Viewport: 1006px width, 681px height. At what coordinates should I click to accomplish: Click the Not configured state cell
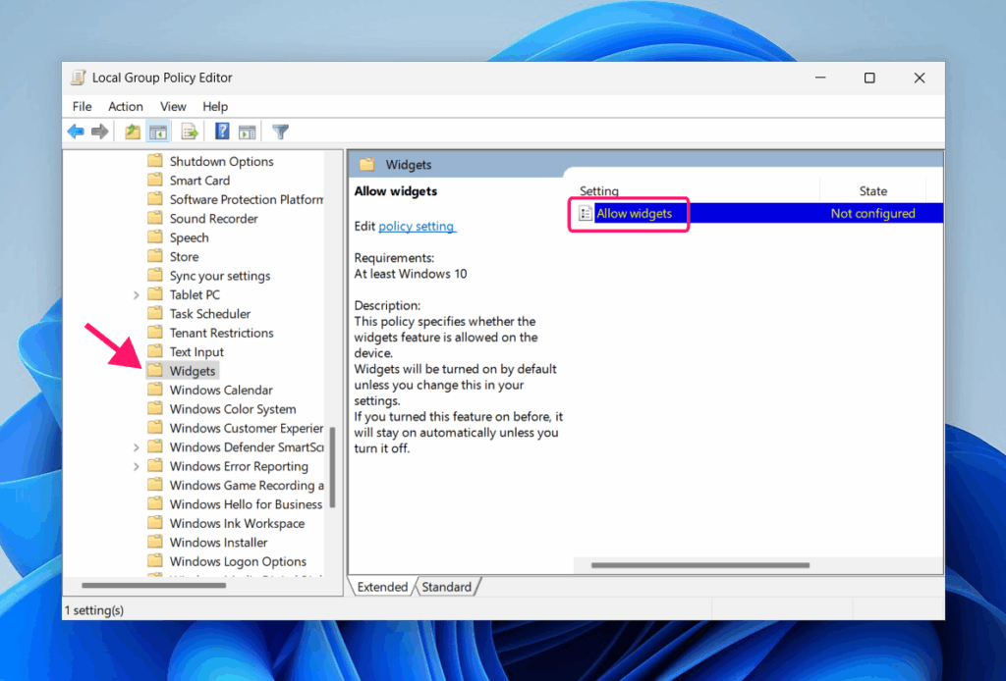872,213
